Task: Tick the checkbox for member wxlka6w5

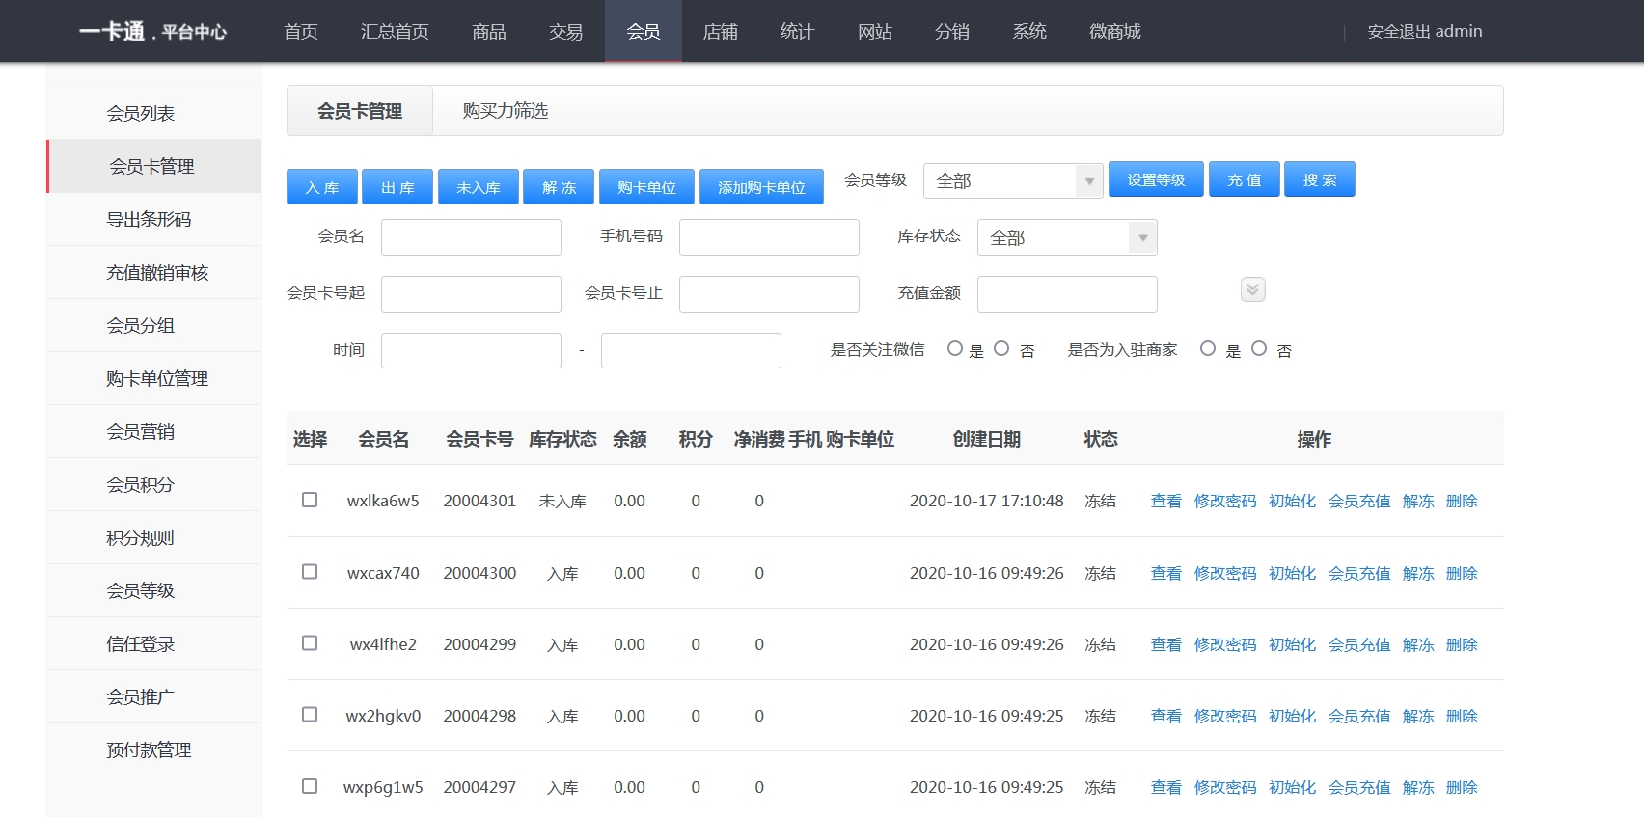Action: pyautogui.click(x=310, y=500)
